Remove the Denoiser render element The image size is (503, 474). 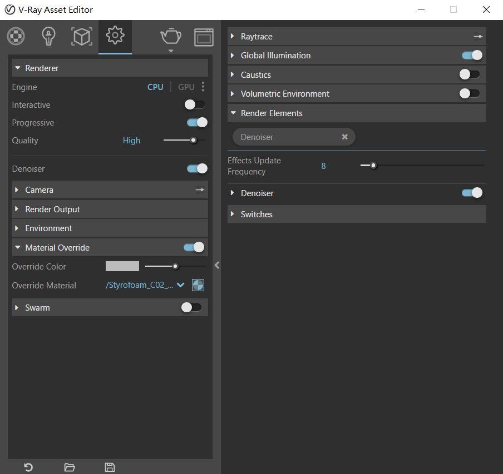pos(345,137)
